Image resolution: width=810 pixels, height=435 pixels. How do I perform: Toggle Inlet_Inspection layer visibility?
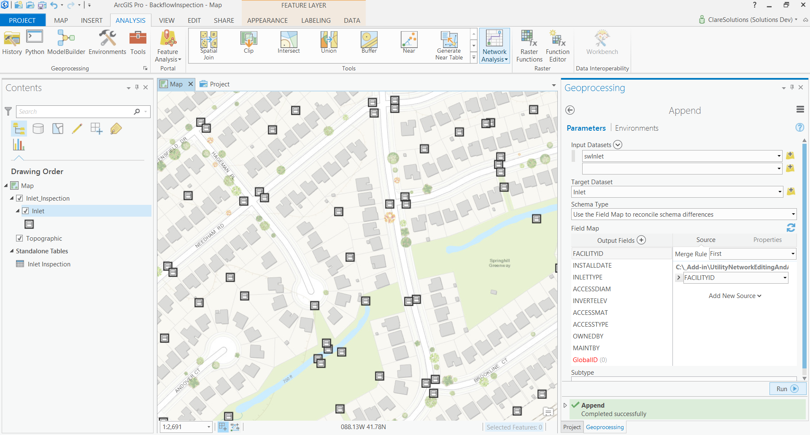point(19,198)
